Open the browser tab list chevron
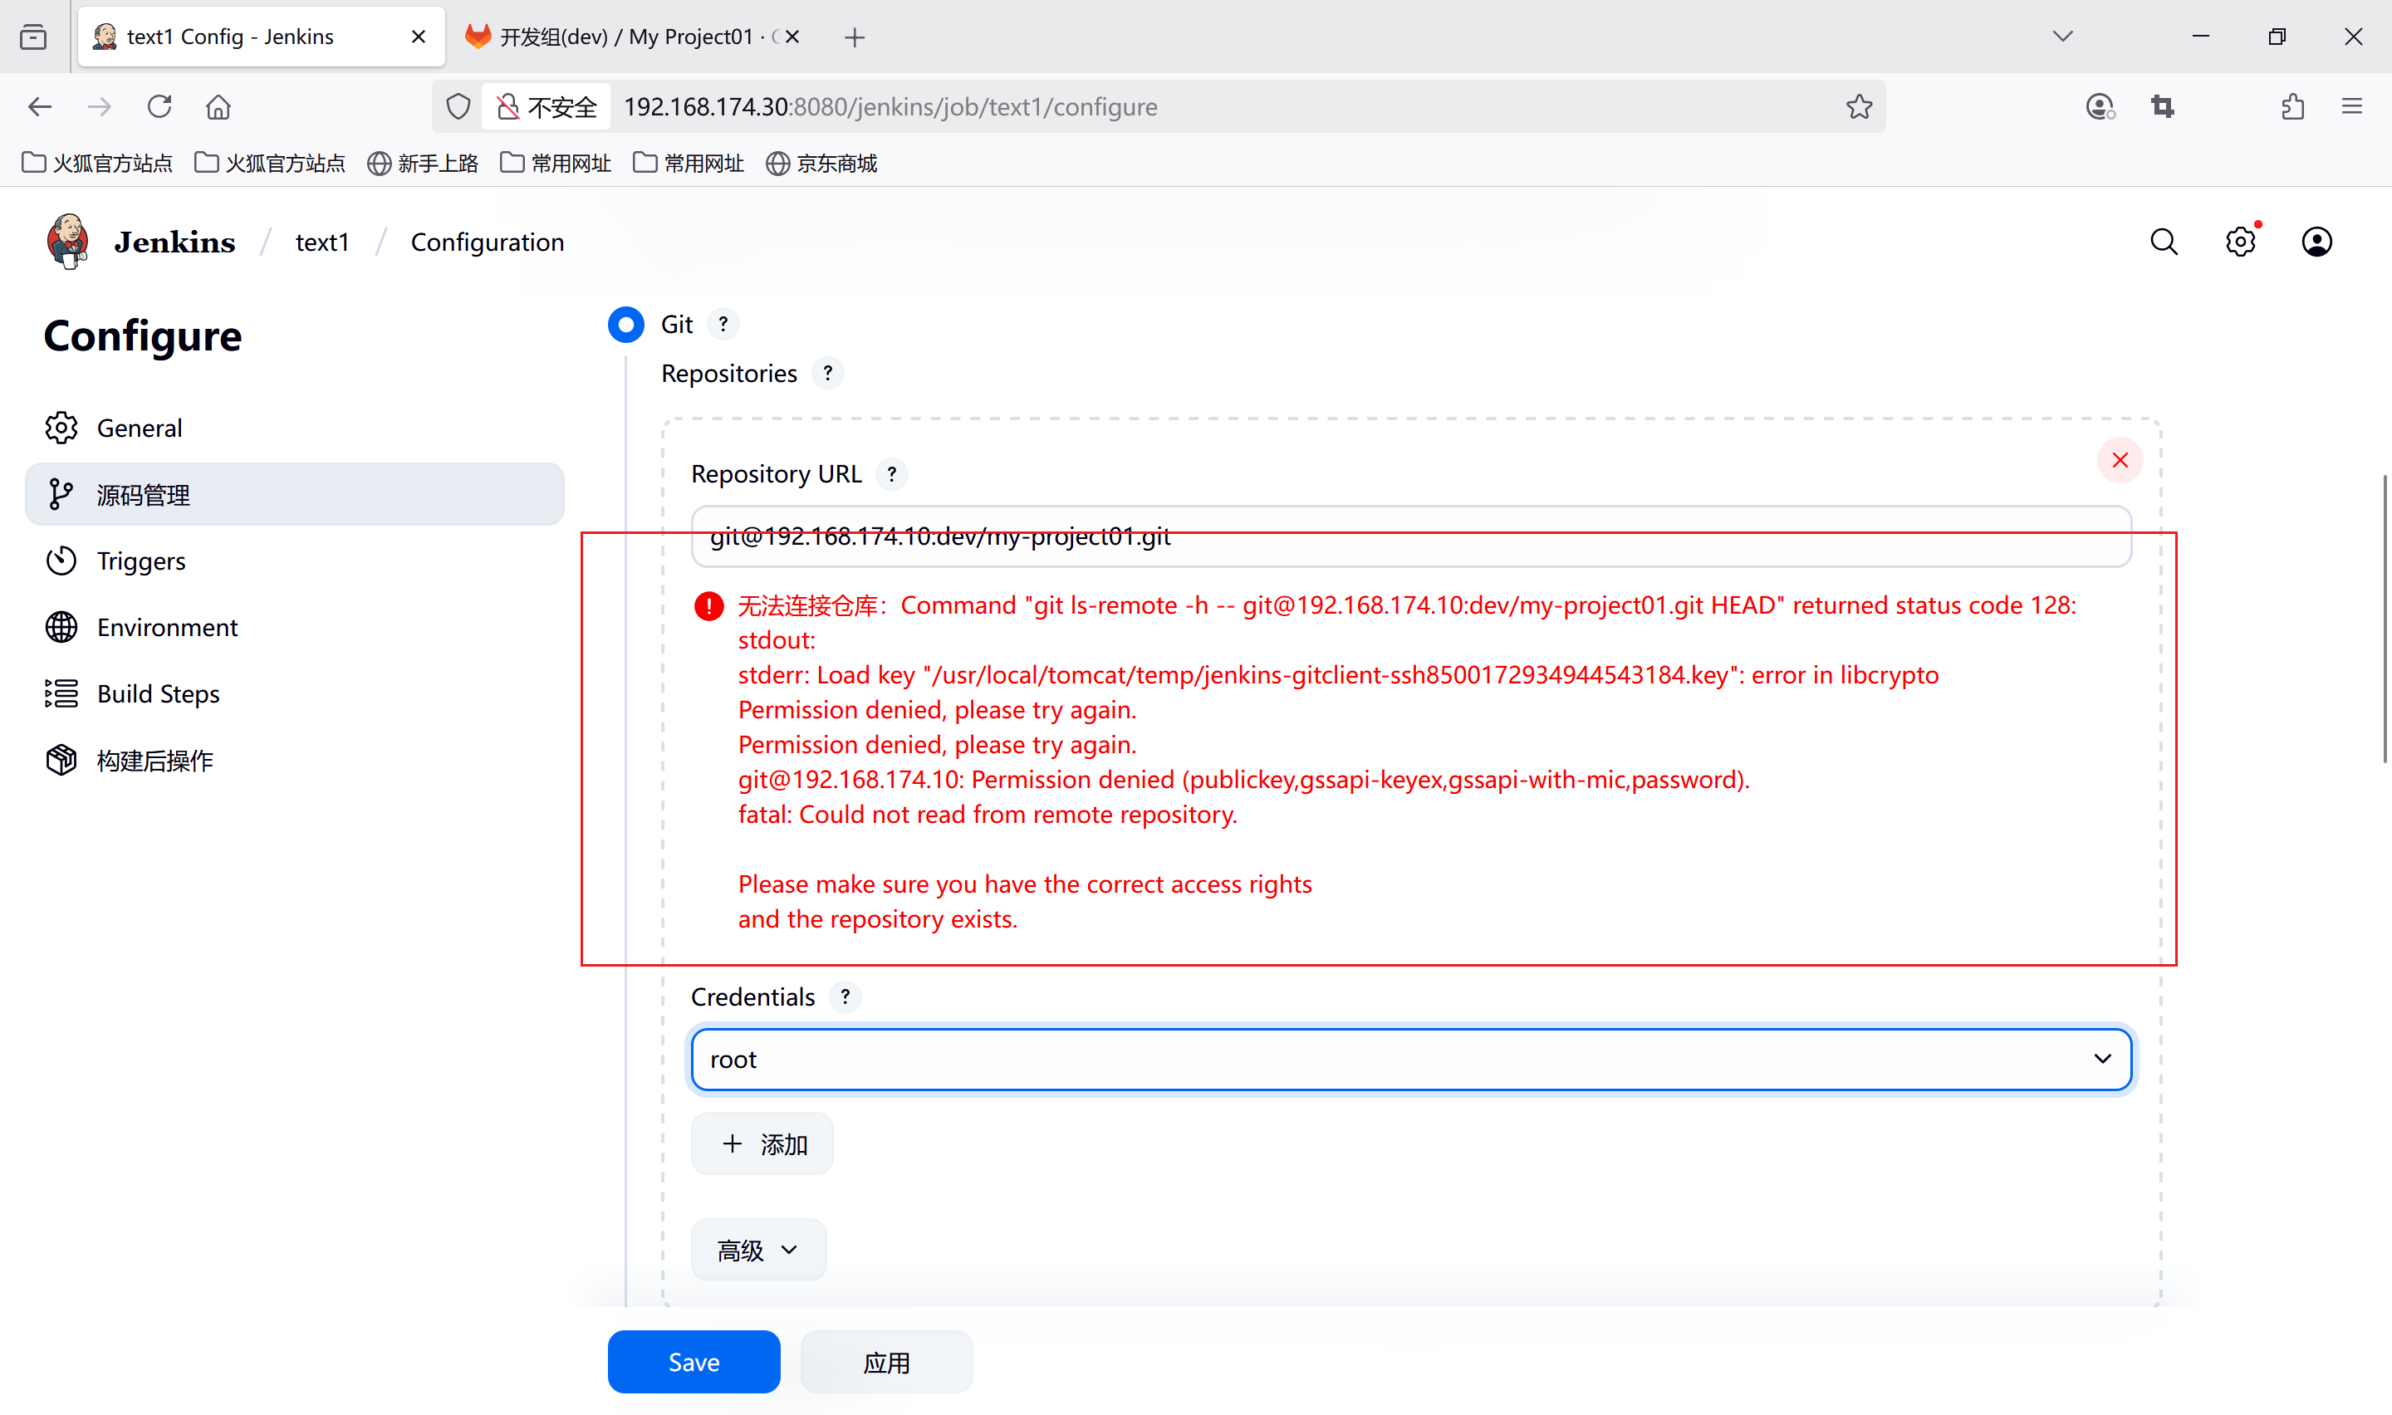Image resolution: width=2392 pixels, height=1415 pixels. pos(2062,37)
